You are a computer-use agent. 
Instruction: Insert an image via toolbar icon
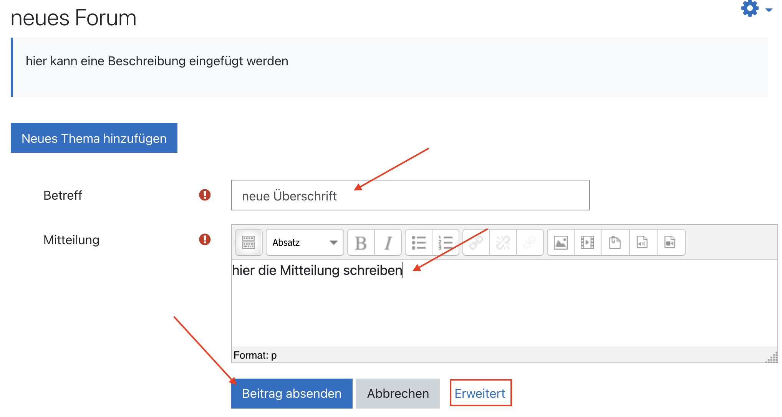pos(561,242)
